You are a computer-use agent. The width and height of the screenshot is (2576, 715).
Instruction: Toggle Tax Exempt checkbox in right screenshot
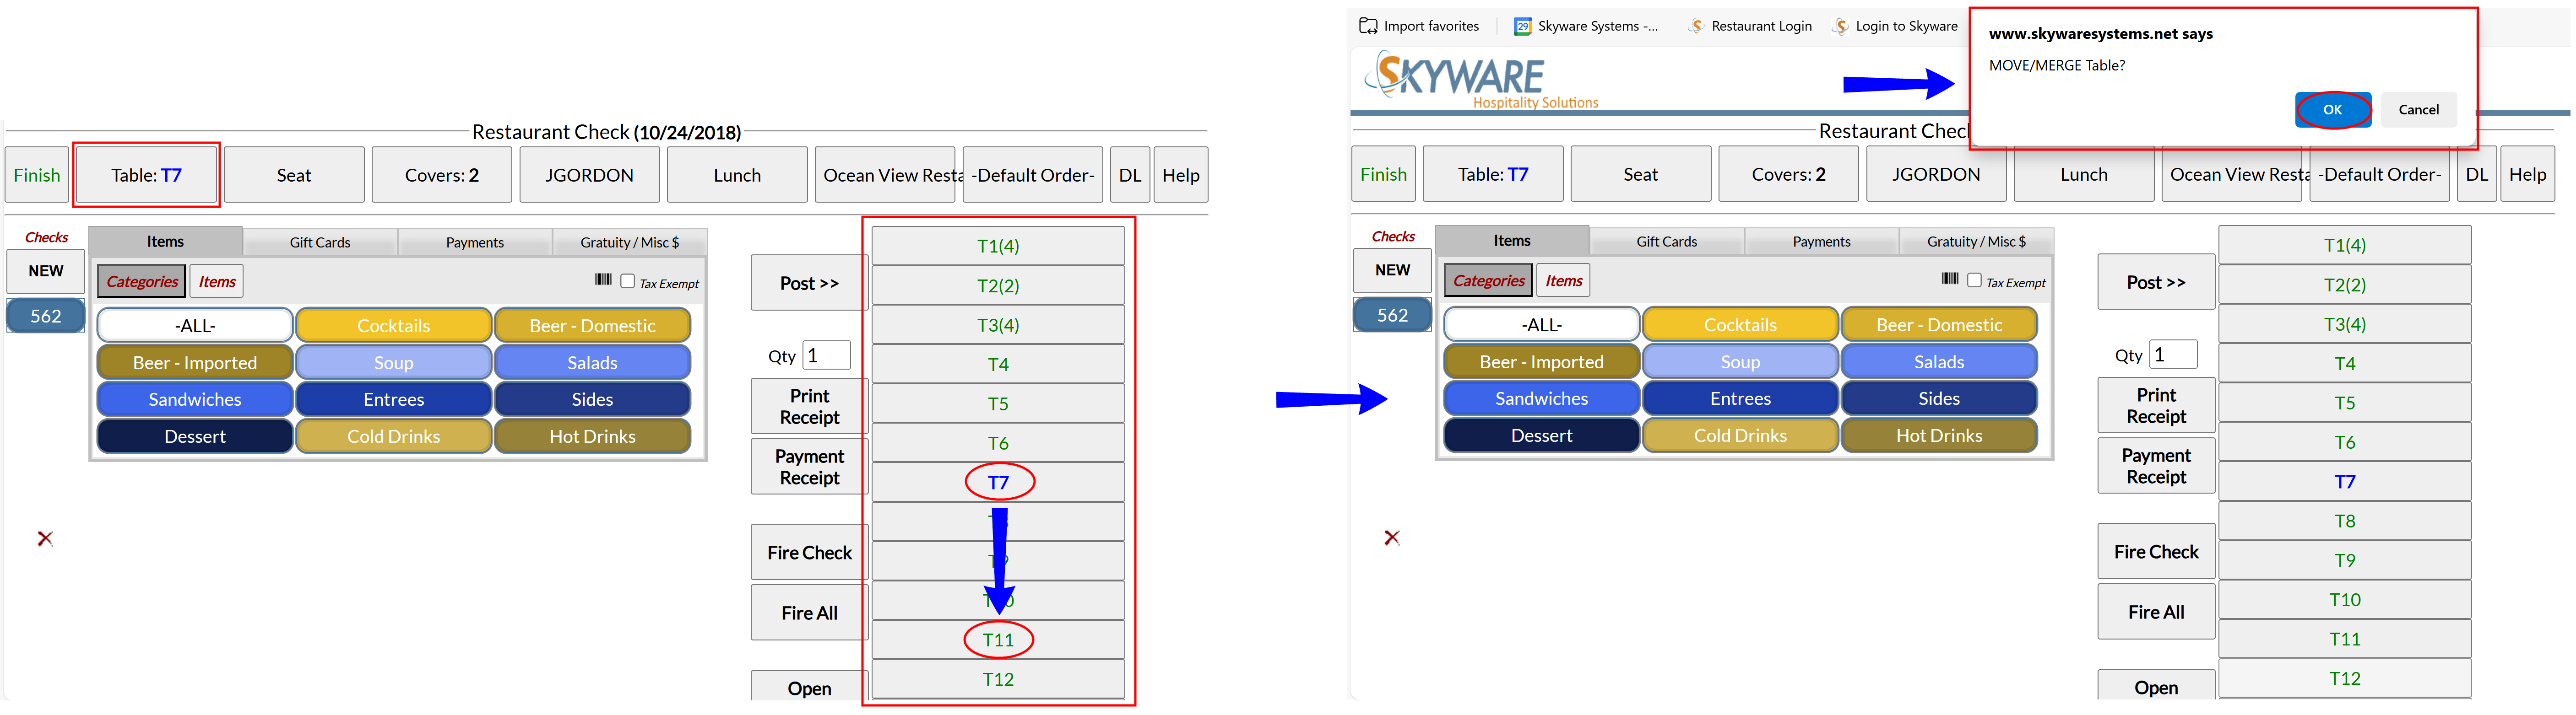coord(1975,280)
